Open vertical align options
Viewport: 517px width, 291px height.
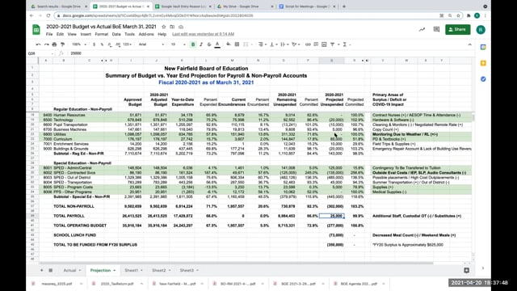pyautogui.click(x=273, y=44)
